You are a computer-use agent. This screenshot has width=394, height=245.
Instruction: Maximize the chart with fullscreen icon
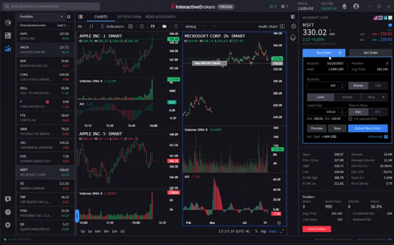click(x=282, y=231)
